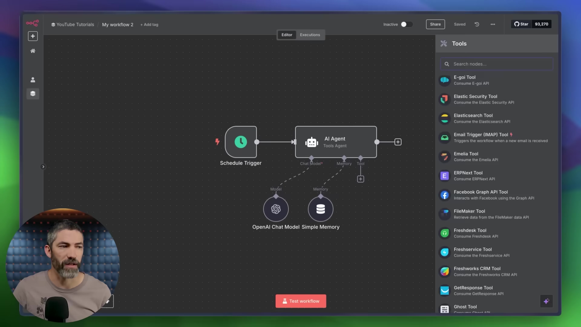
Task: Choose the ERPNext Tool entry
Action: 497,176
